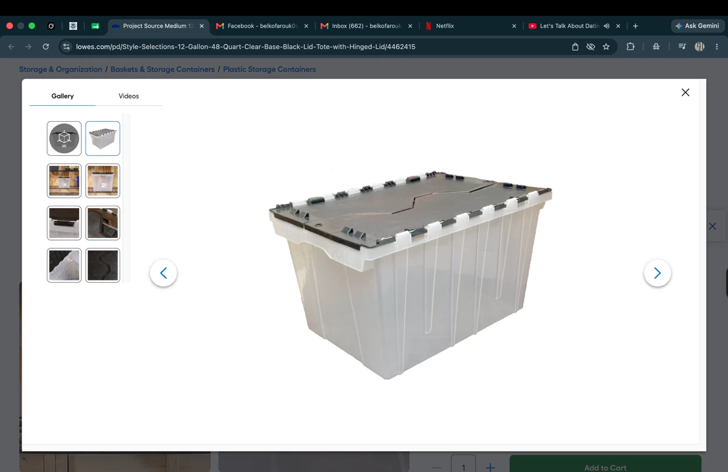The height and width of the screenshot is (472, 728).
Task: Close the Let's Talk About Dating tab
Action: point(618,26)
